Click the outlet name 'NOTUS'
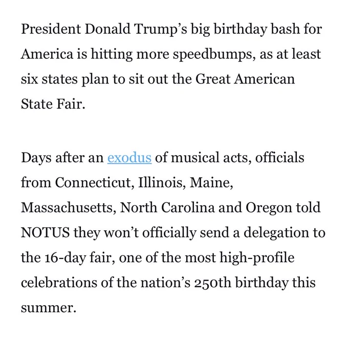Viewport: 348px width, 342px height. coord(45,233)
